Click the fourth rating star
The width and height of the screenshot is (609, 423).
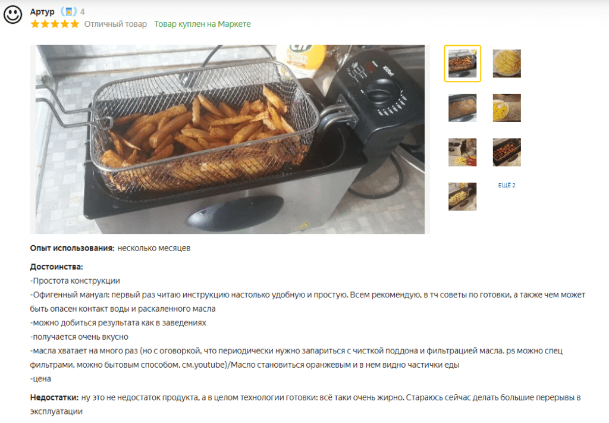[65, 24]
